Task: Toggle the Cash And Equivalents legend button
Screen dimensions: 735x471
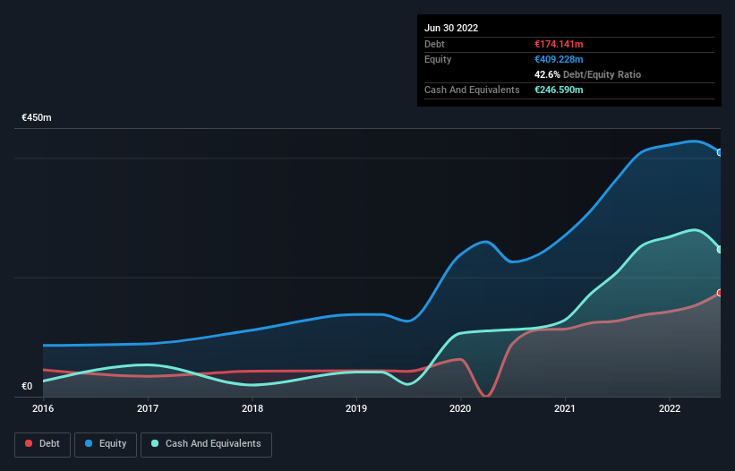Action: 206,444
